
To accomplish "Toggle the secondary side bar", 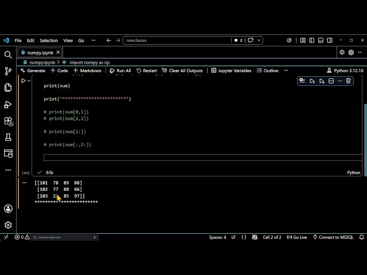I will [330, 41].
